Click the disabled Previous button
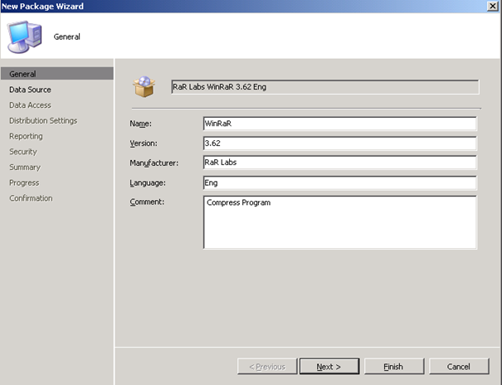 [x=267, y=367]
